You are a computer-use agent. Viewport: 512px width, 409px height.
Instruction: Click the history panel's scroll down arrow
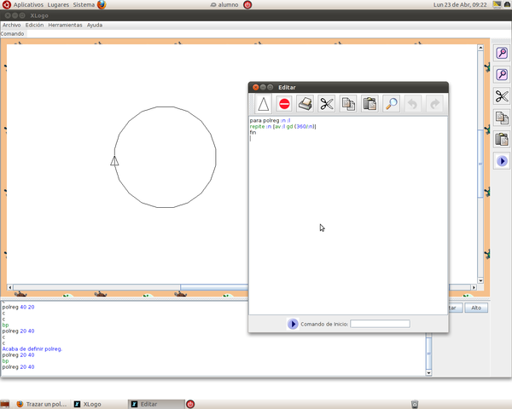point(428,372)
